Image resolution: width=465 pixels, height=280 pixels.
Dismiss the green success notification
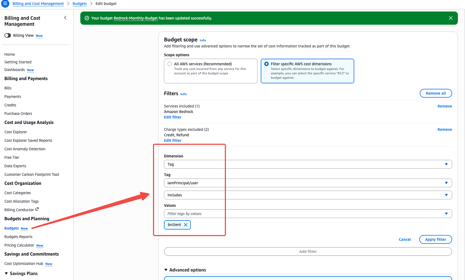451,18
